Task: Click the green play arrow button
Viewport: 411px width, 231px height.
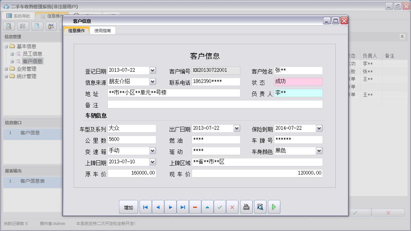Action: [274, 207]
